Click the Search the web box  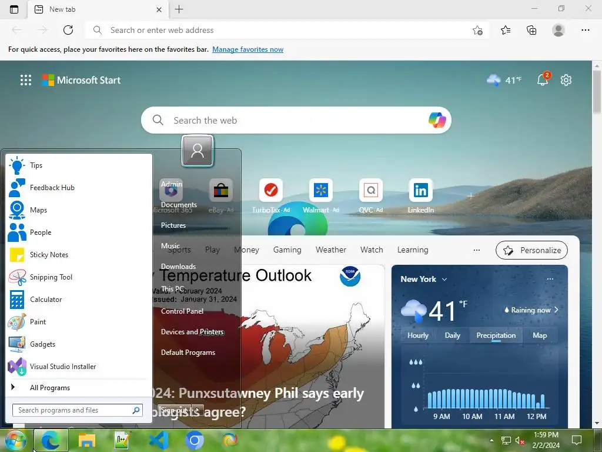(296, 120)
